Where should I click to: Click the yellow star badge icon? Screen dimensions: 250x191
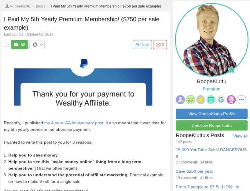pos(201,100)
